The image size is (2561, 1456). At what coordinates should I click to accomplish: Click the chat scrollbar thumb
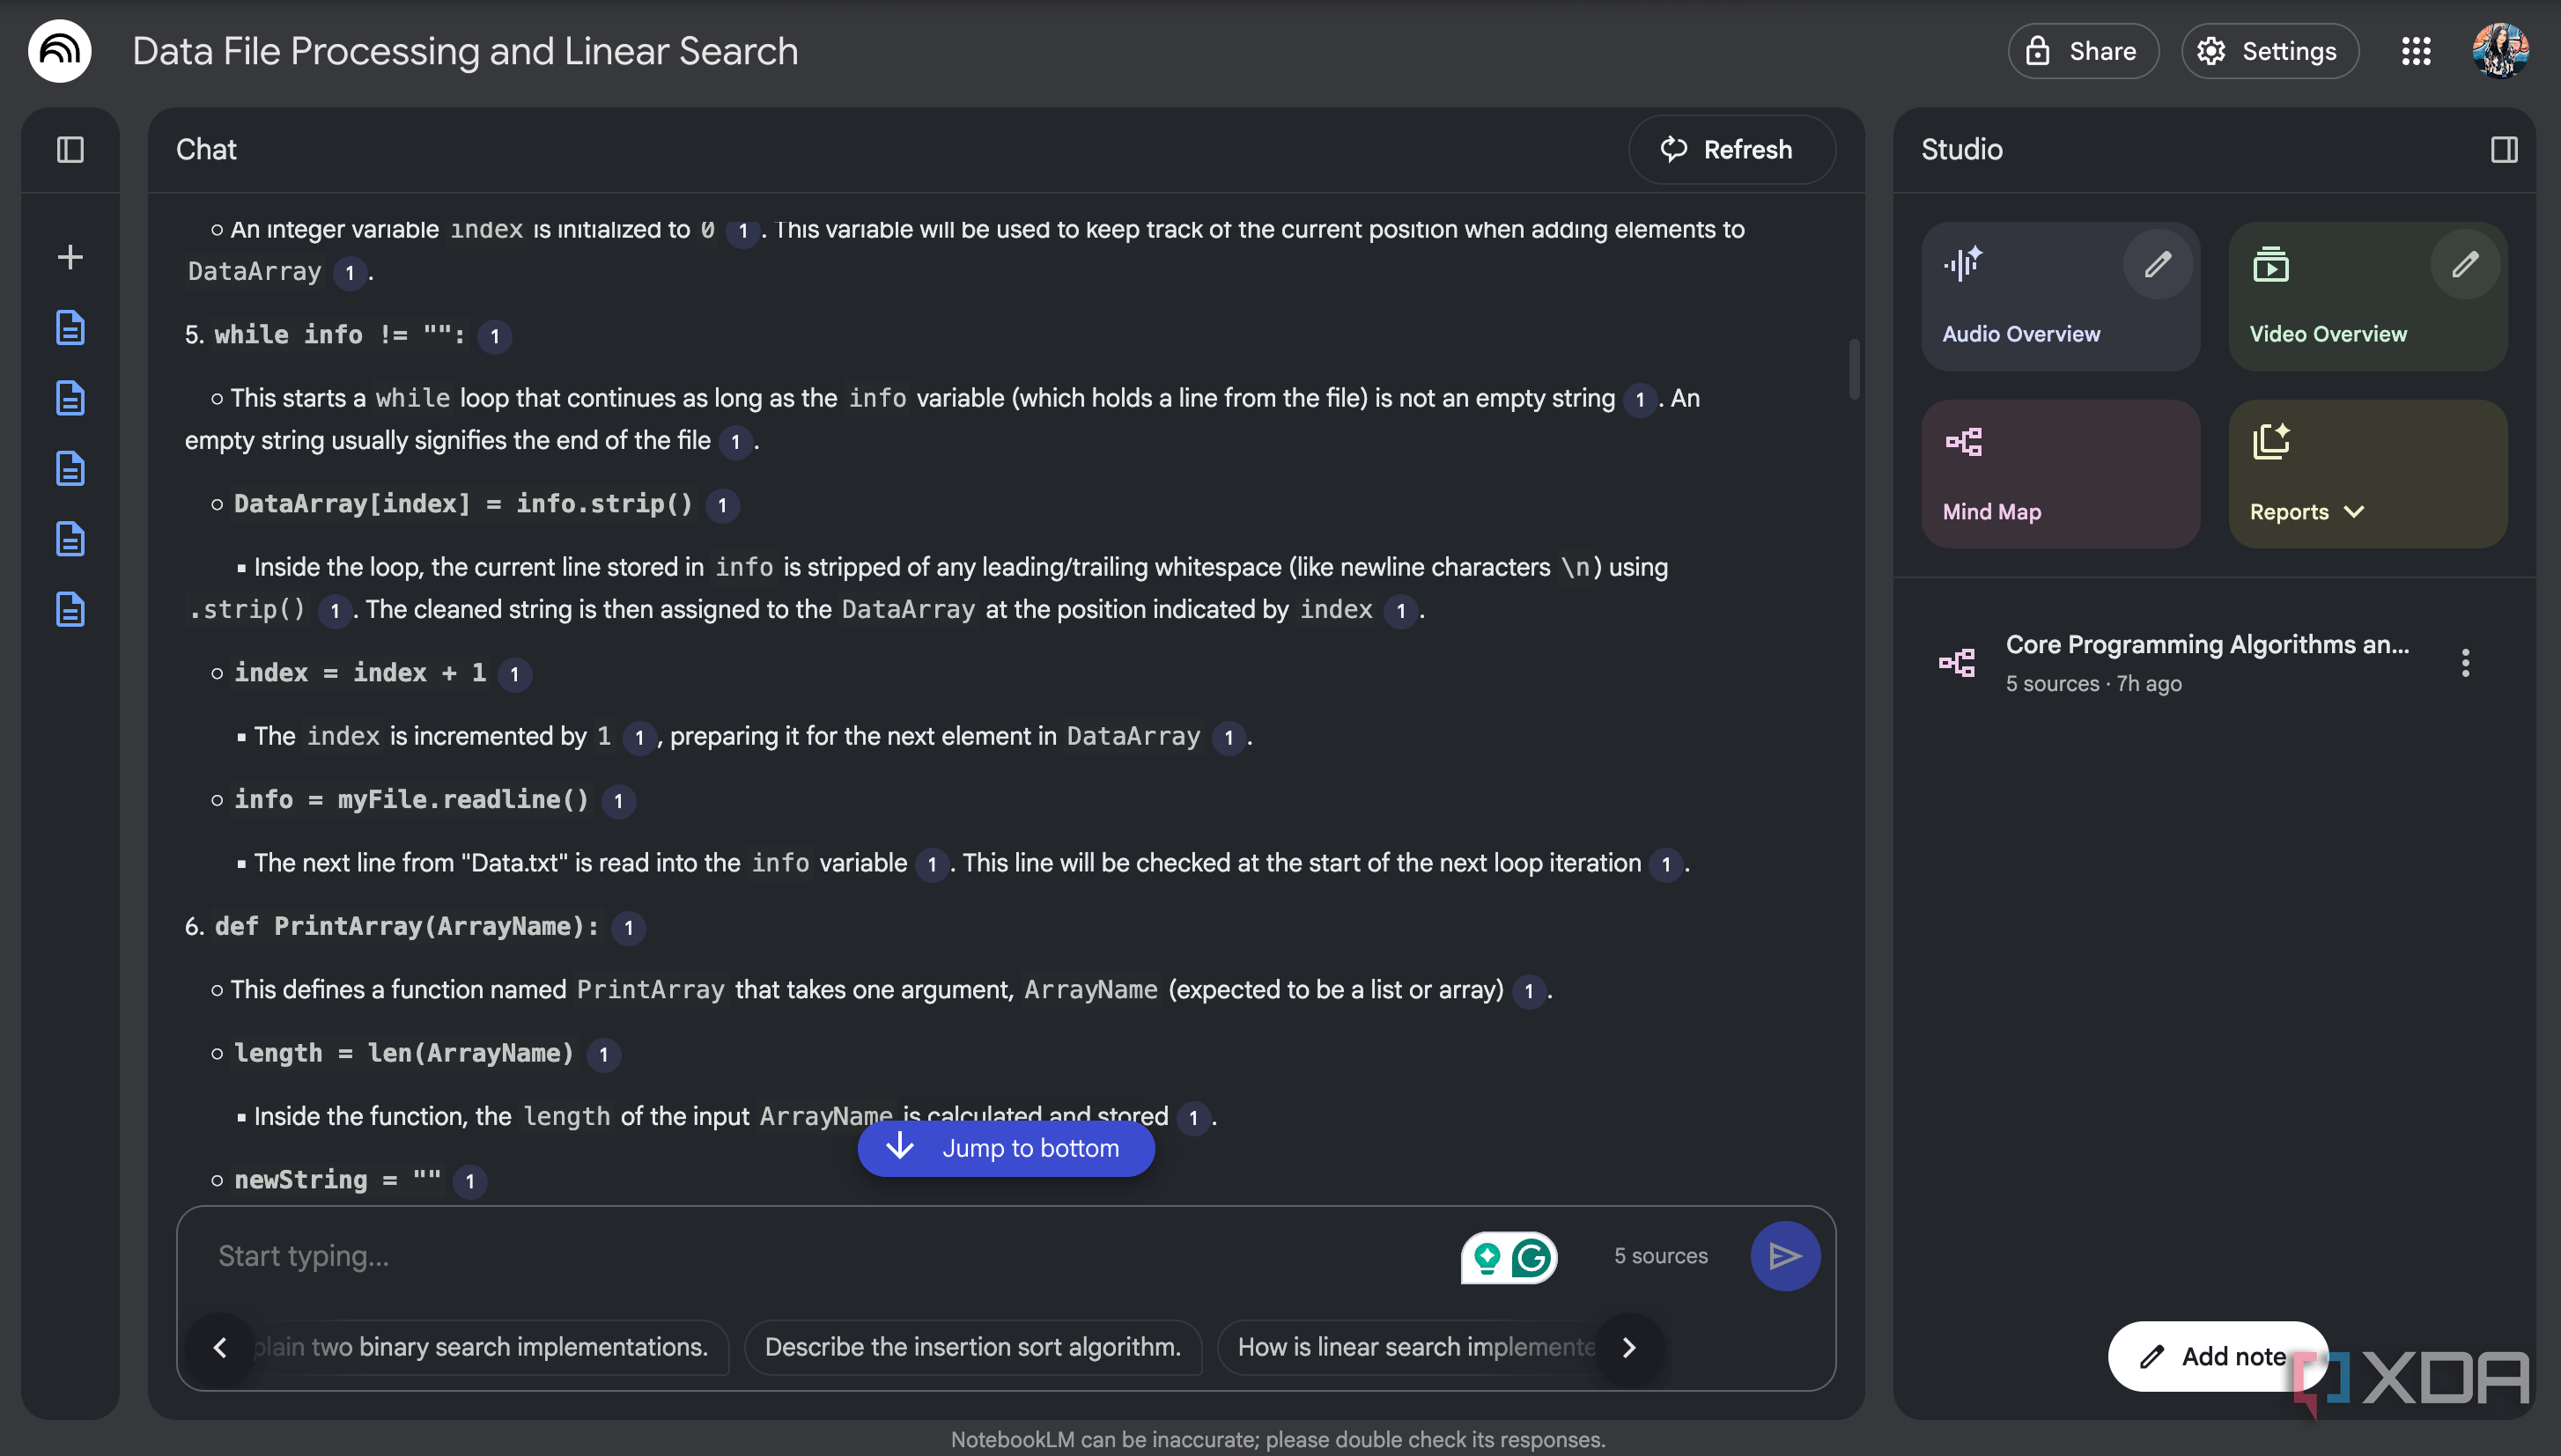click(1854, 369)
